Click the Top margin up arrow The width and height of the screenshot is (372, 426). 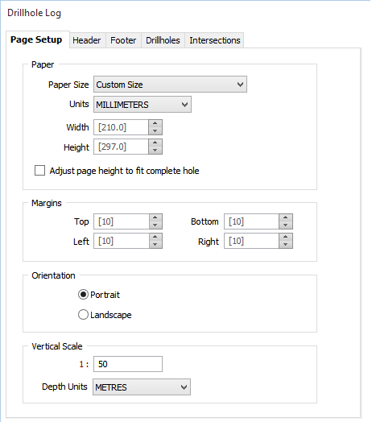[x=155, y=218]
